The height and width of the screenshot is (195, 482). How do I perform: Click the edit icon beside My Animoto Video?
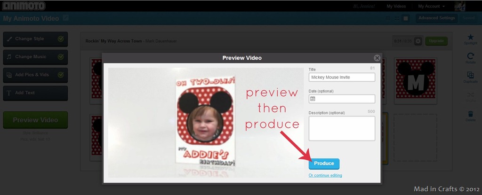click(x=65, y=18)
